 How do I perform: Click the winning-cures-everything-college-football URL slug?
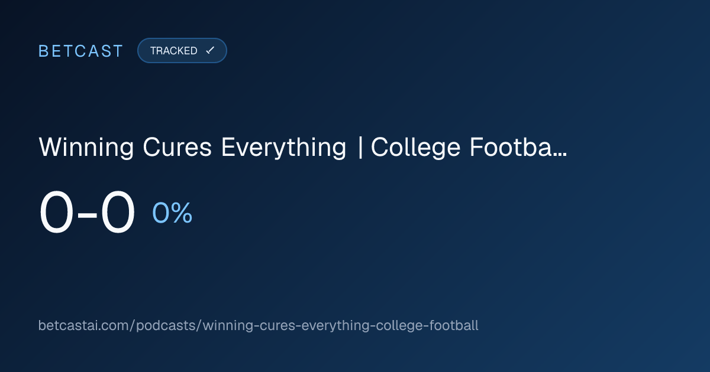coord(340,325)
